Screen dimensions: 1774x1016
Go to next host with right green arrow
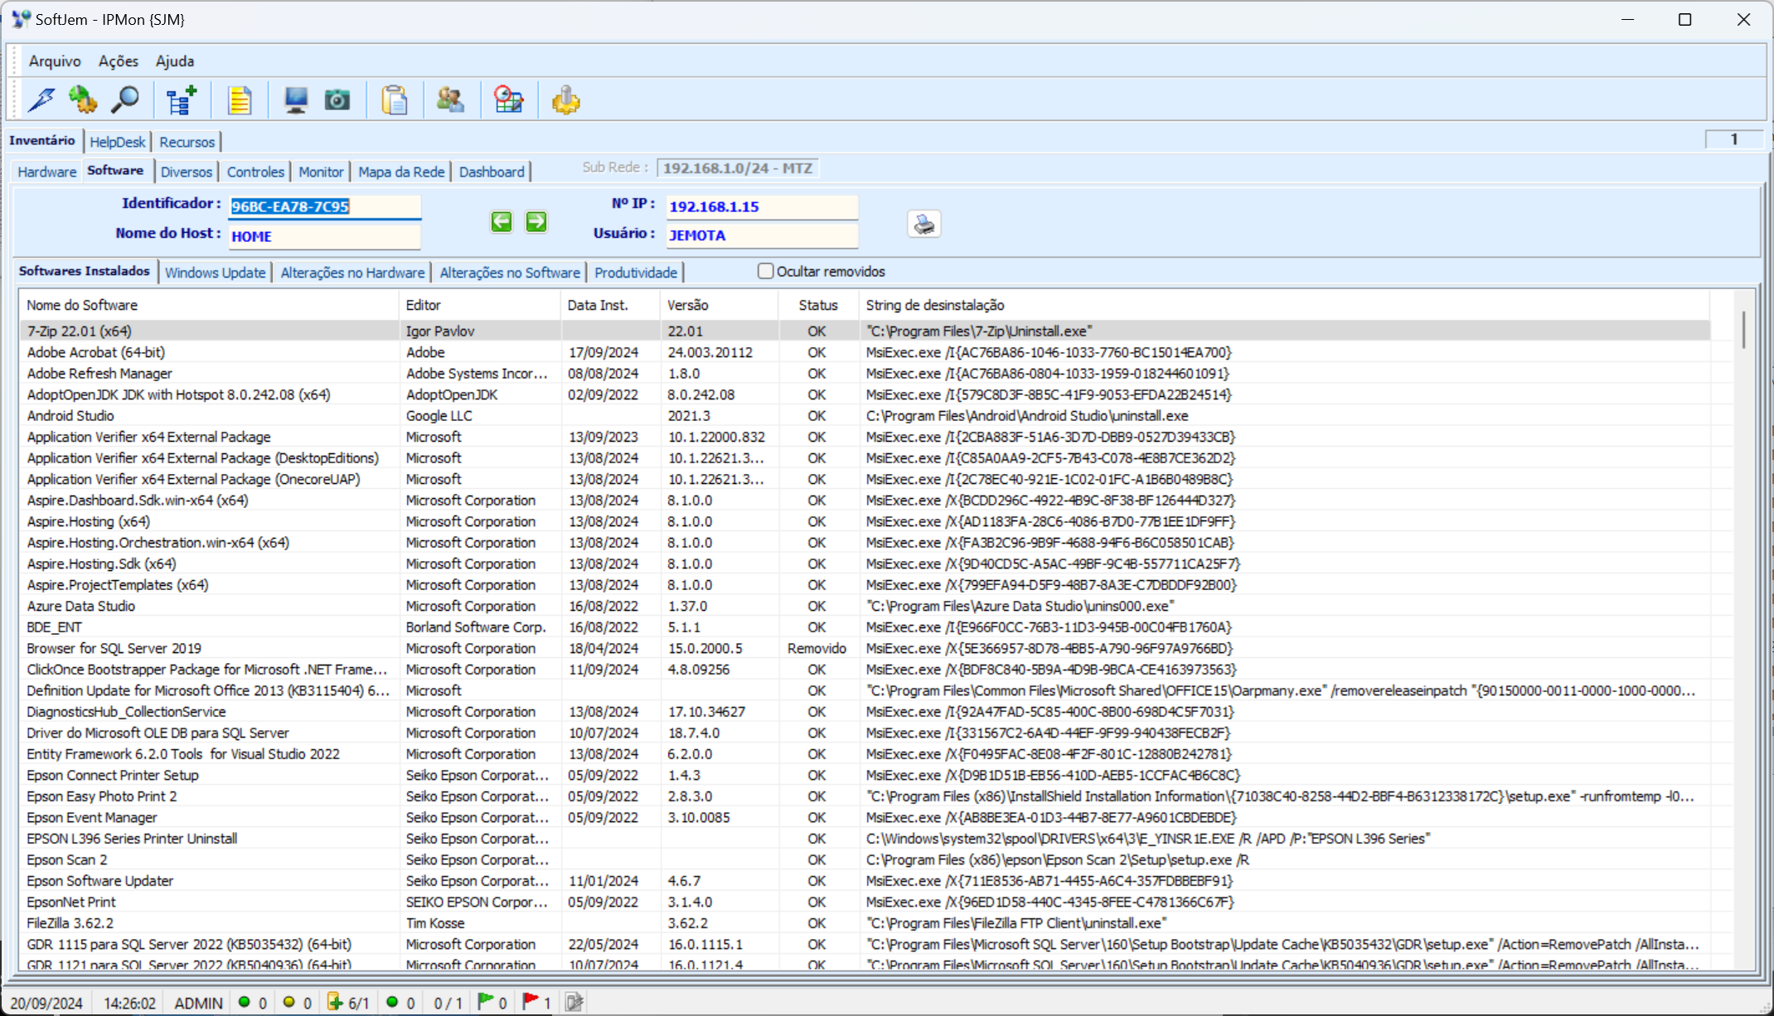536,221
